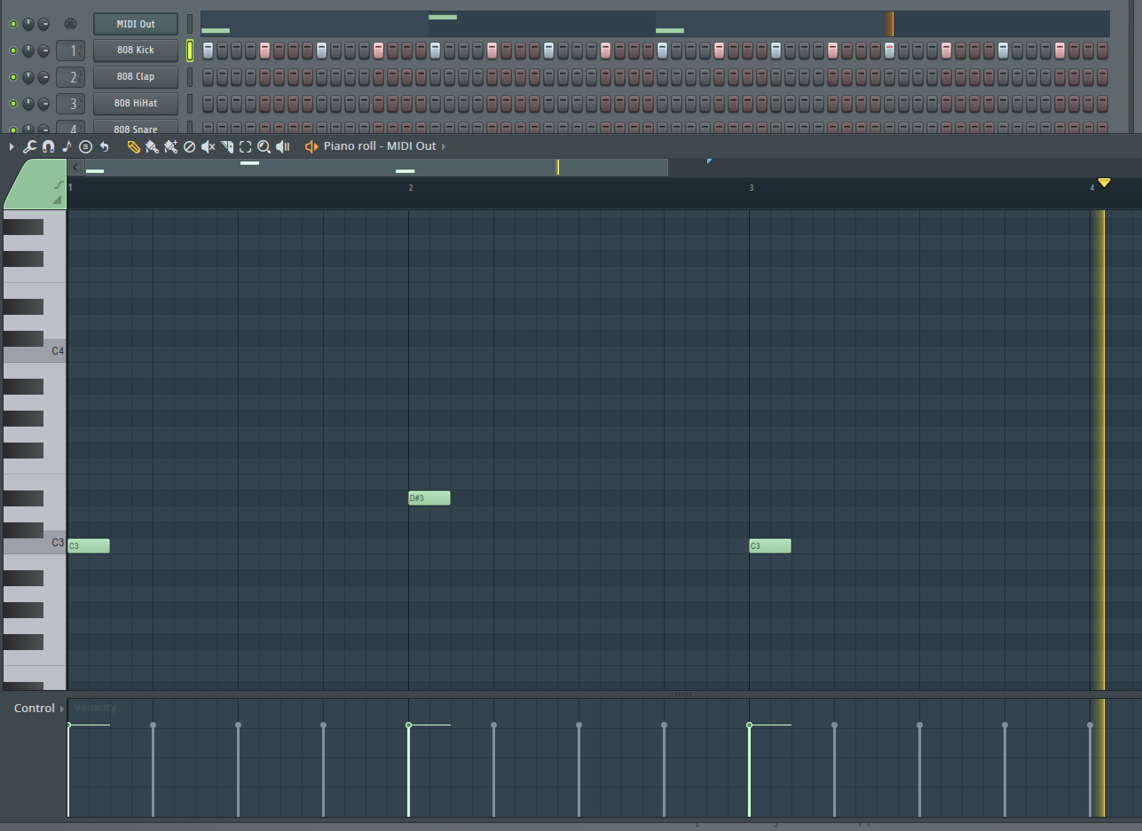
Task: Toggle the lit channel select indicator for 808 Kick
Action: tap(190, 51)
